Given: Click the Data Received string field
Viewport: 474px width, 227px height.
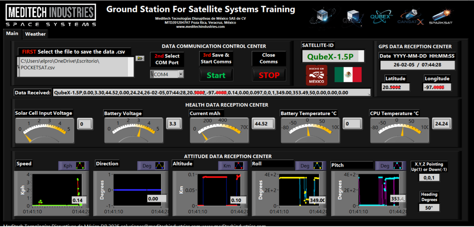Looking at the screenshot, I should (x=211, y=93).
